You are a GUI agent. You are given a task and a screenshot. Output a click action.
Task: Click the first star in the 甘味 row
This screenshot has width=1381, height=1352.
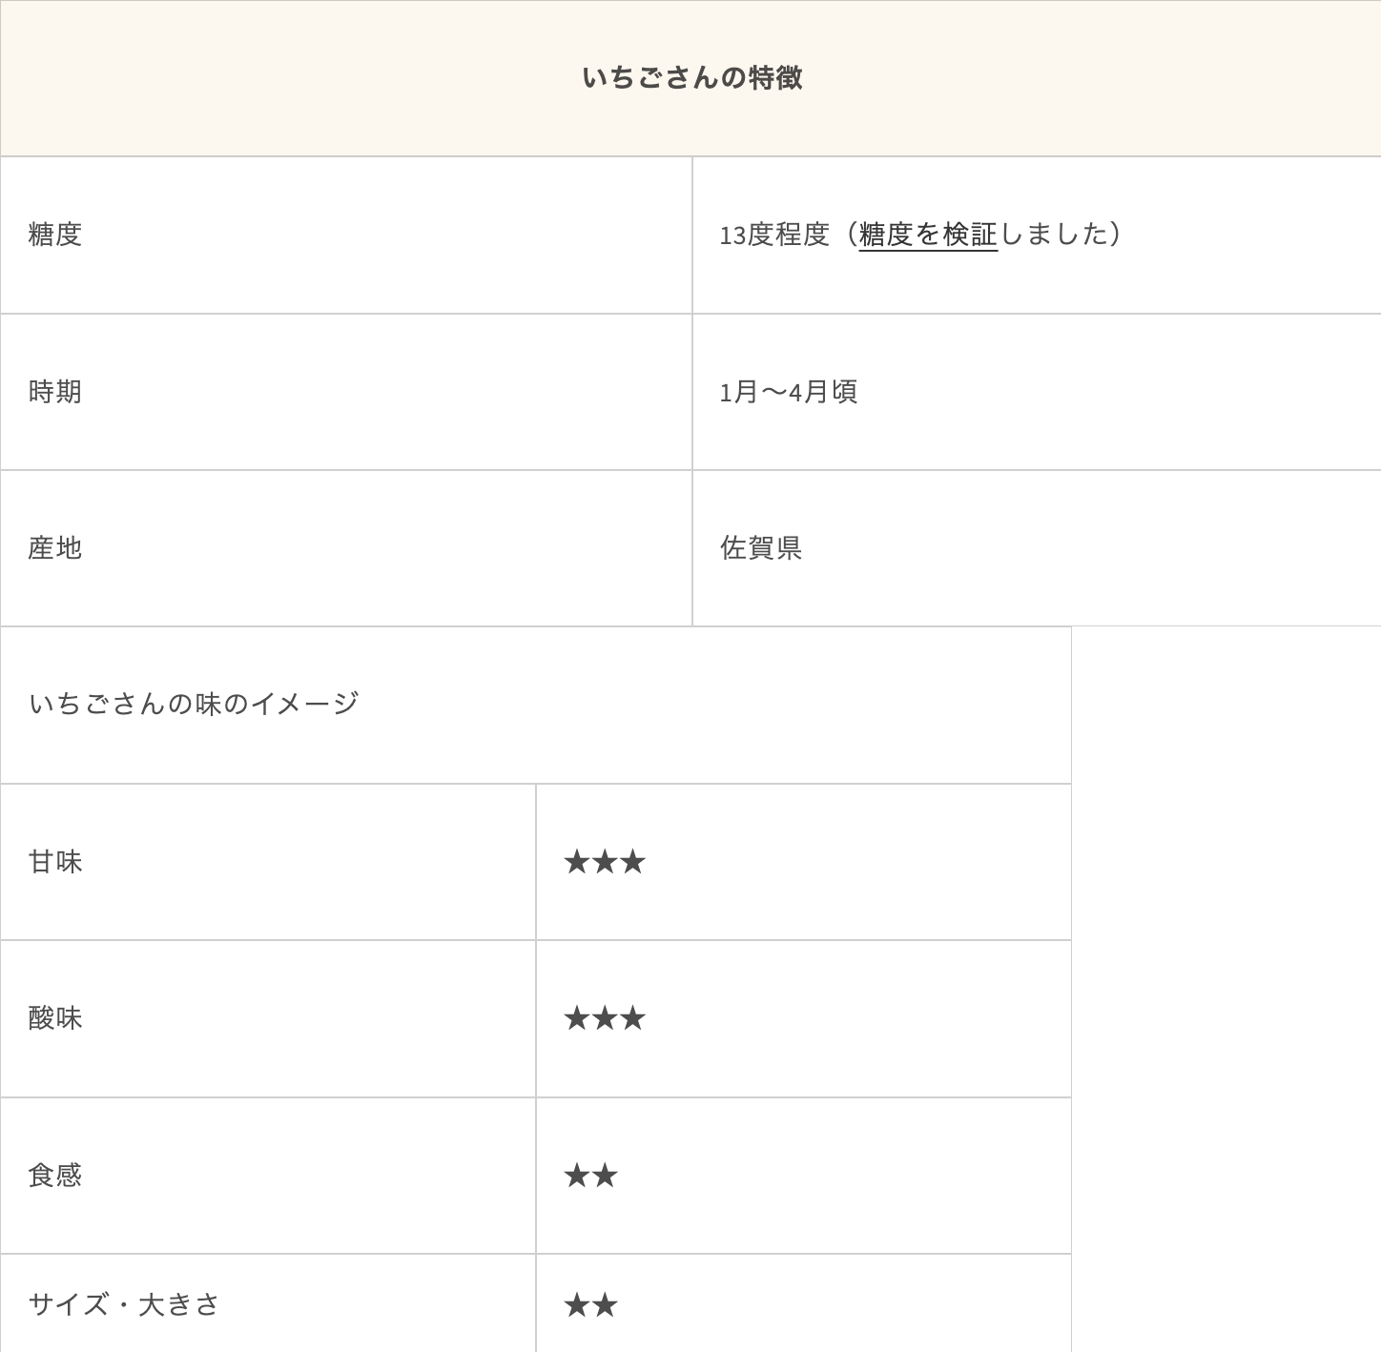tap(577, 863)
